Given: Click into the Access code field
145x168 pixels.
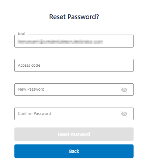Looking at the screenshot, I should click(x=74, y=65).
